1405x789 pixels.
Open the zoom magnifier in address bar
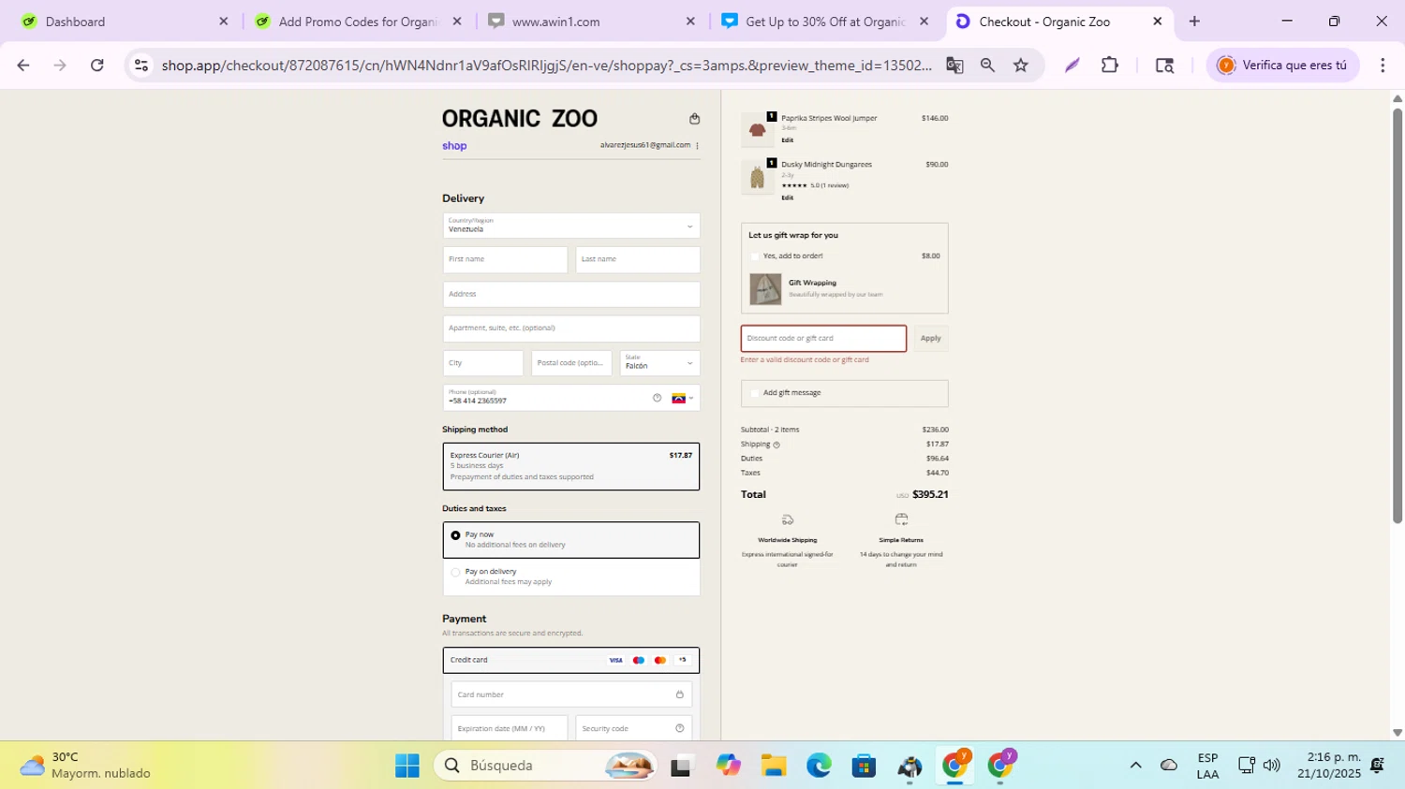click(987, 65)
